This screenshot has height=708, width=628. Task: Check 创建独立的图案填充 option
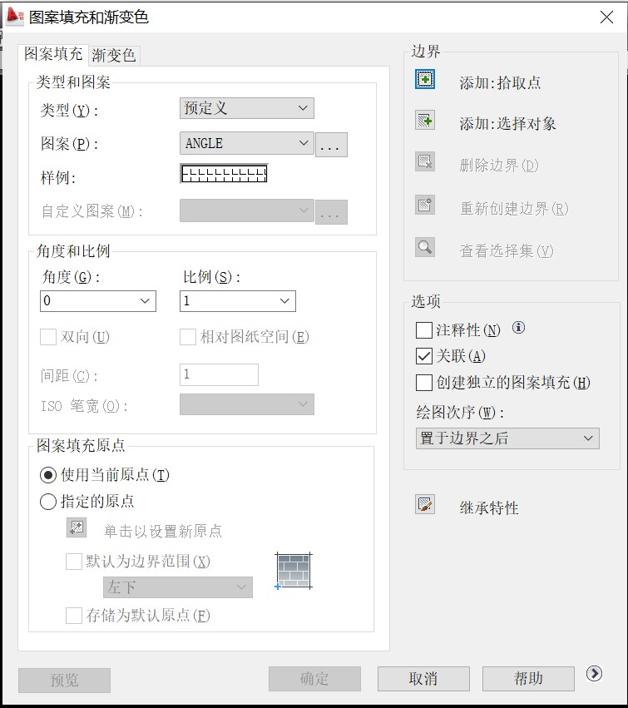coord(424,383)
